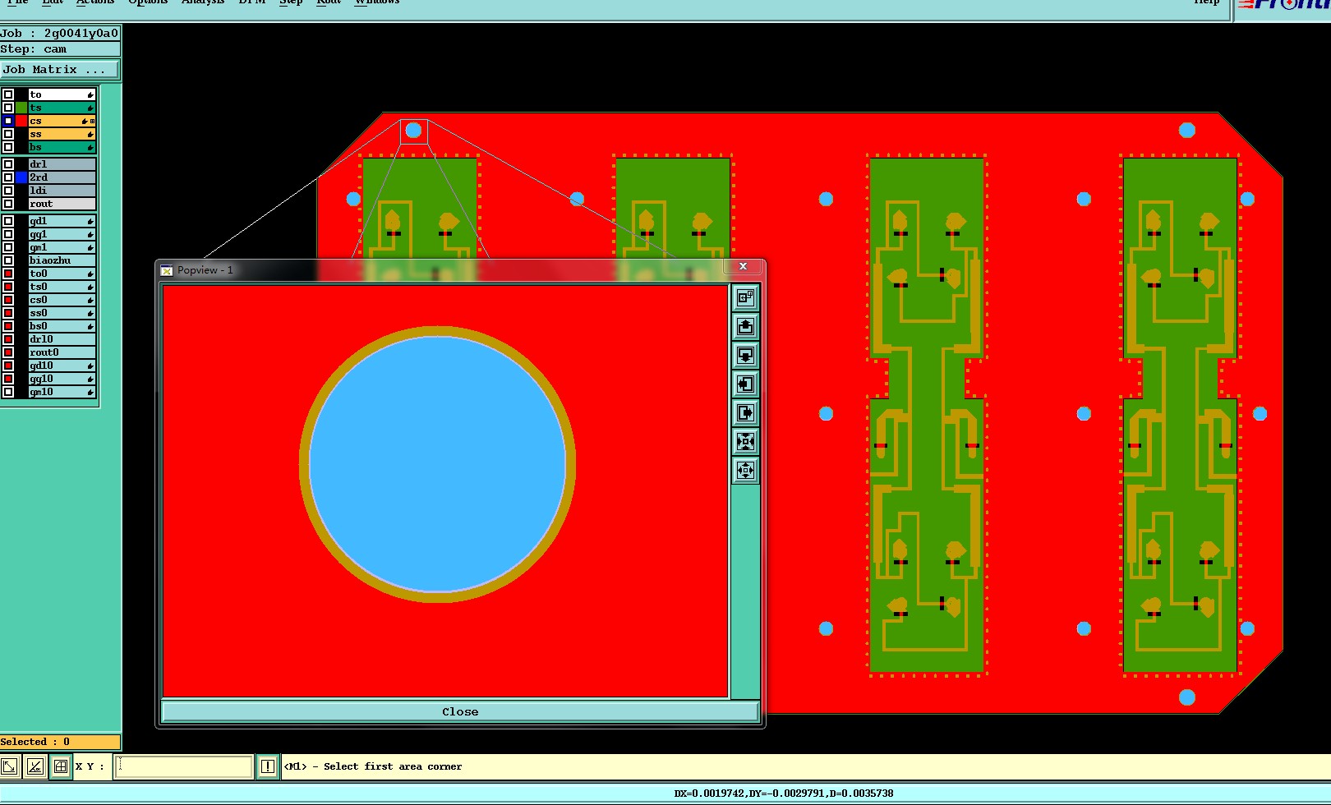Toggle the red checkbox for 'drl0' layer
Image resolution: width=1331 pixels, height=805 pixels.
point(8,339)
